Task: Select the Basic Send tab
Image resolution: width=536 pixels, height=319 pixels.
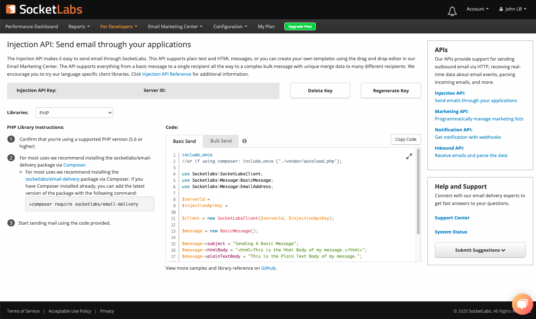Action: (x=184, y=141)
